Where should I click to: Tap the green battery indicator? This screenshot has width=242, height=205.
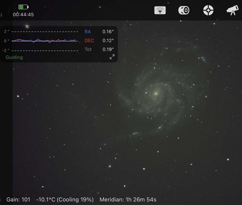[x=23, y=7]
